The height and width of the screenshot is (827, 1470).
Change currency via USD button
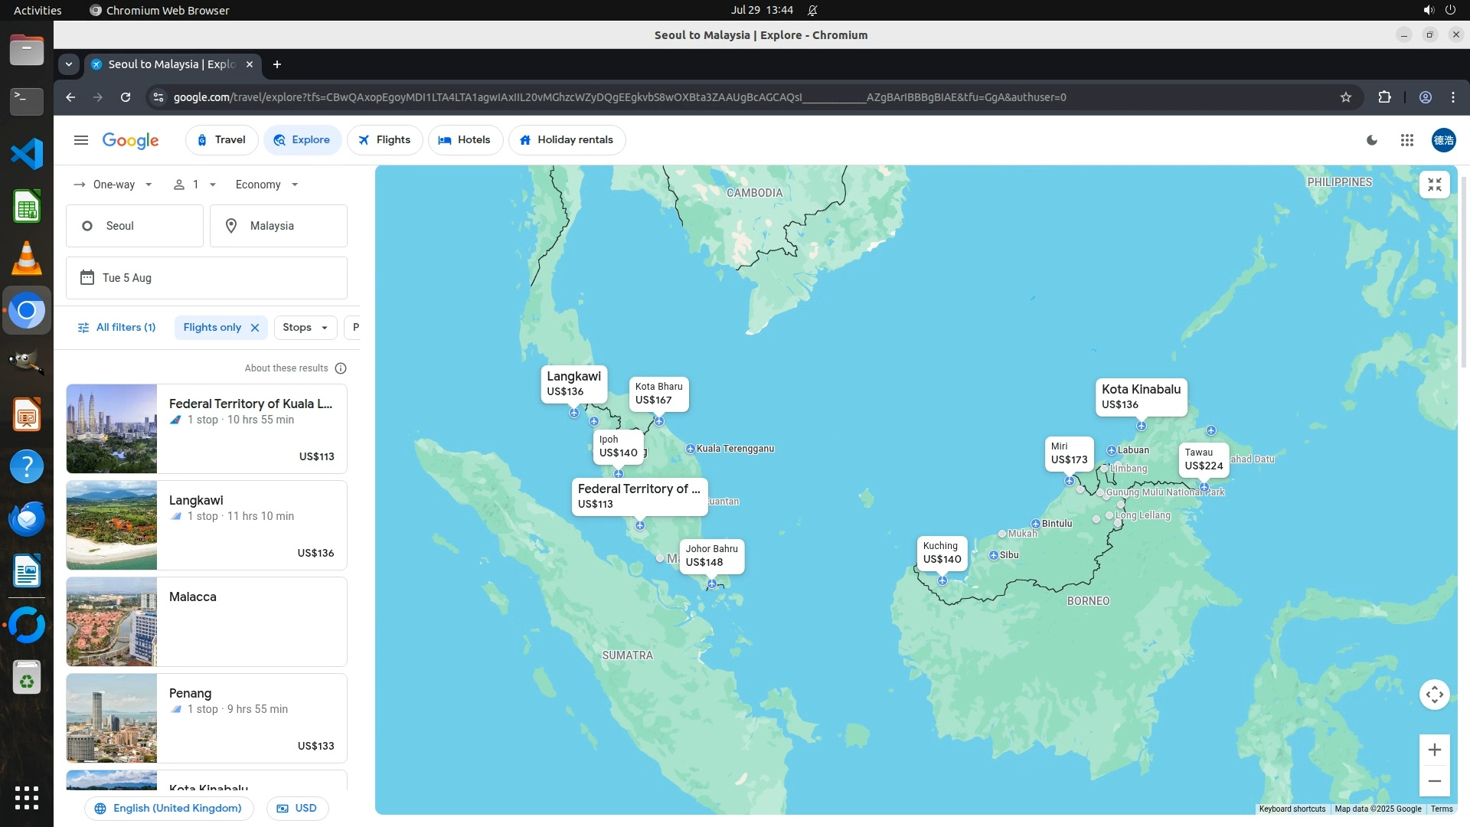tap(297, 808)
